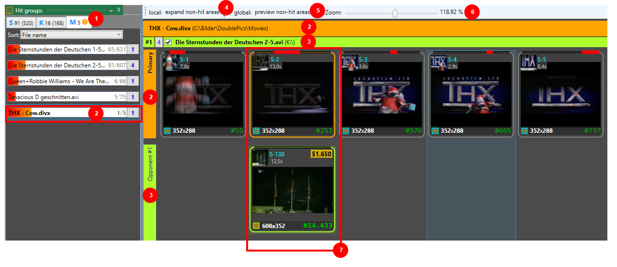617x267 pixels.
Task: Click the red timeline marker above S-4
Action: tap(489, 51)
